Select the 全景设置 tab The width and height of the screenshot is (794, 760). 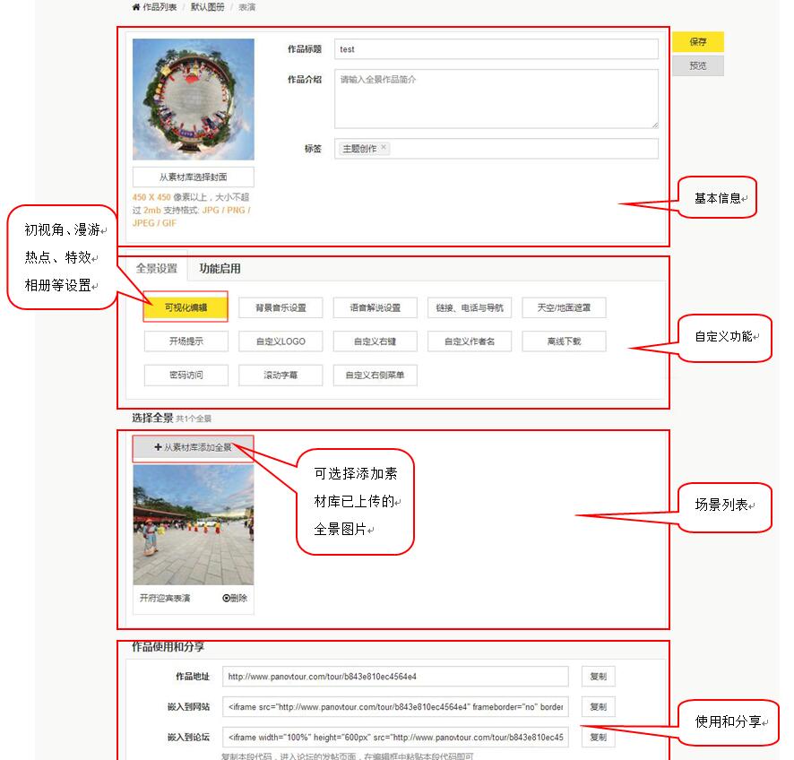[157, 268]
